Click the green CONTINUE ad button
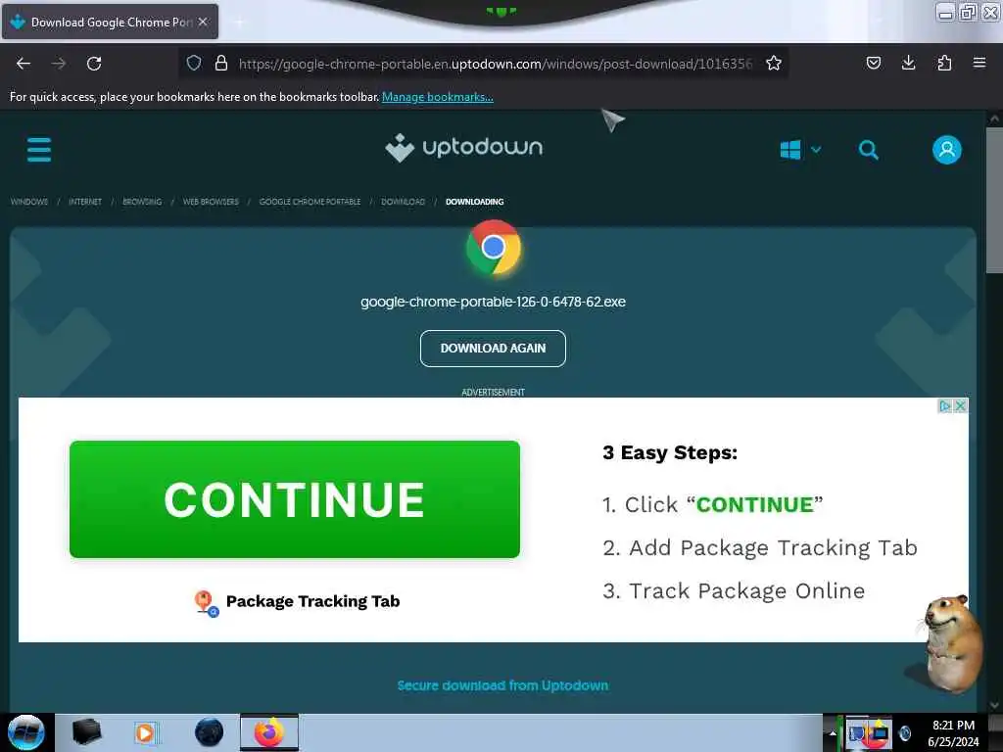The image size is (1003, 752). (294, 498)
